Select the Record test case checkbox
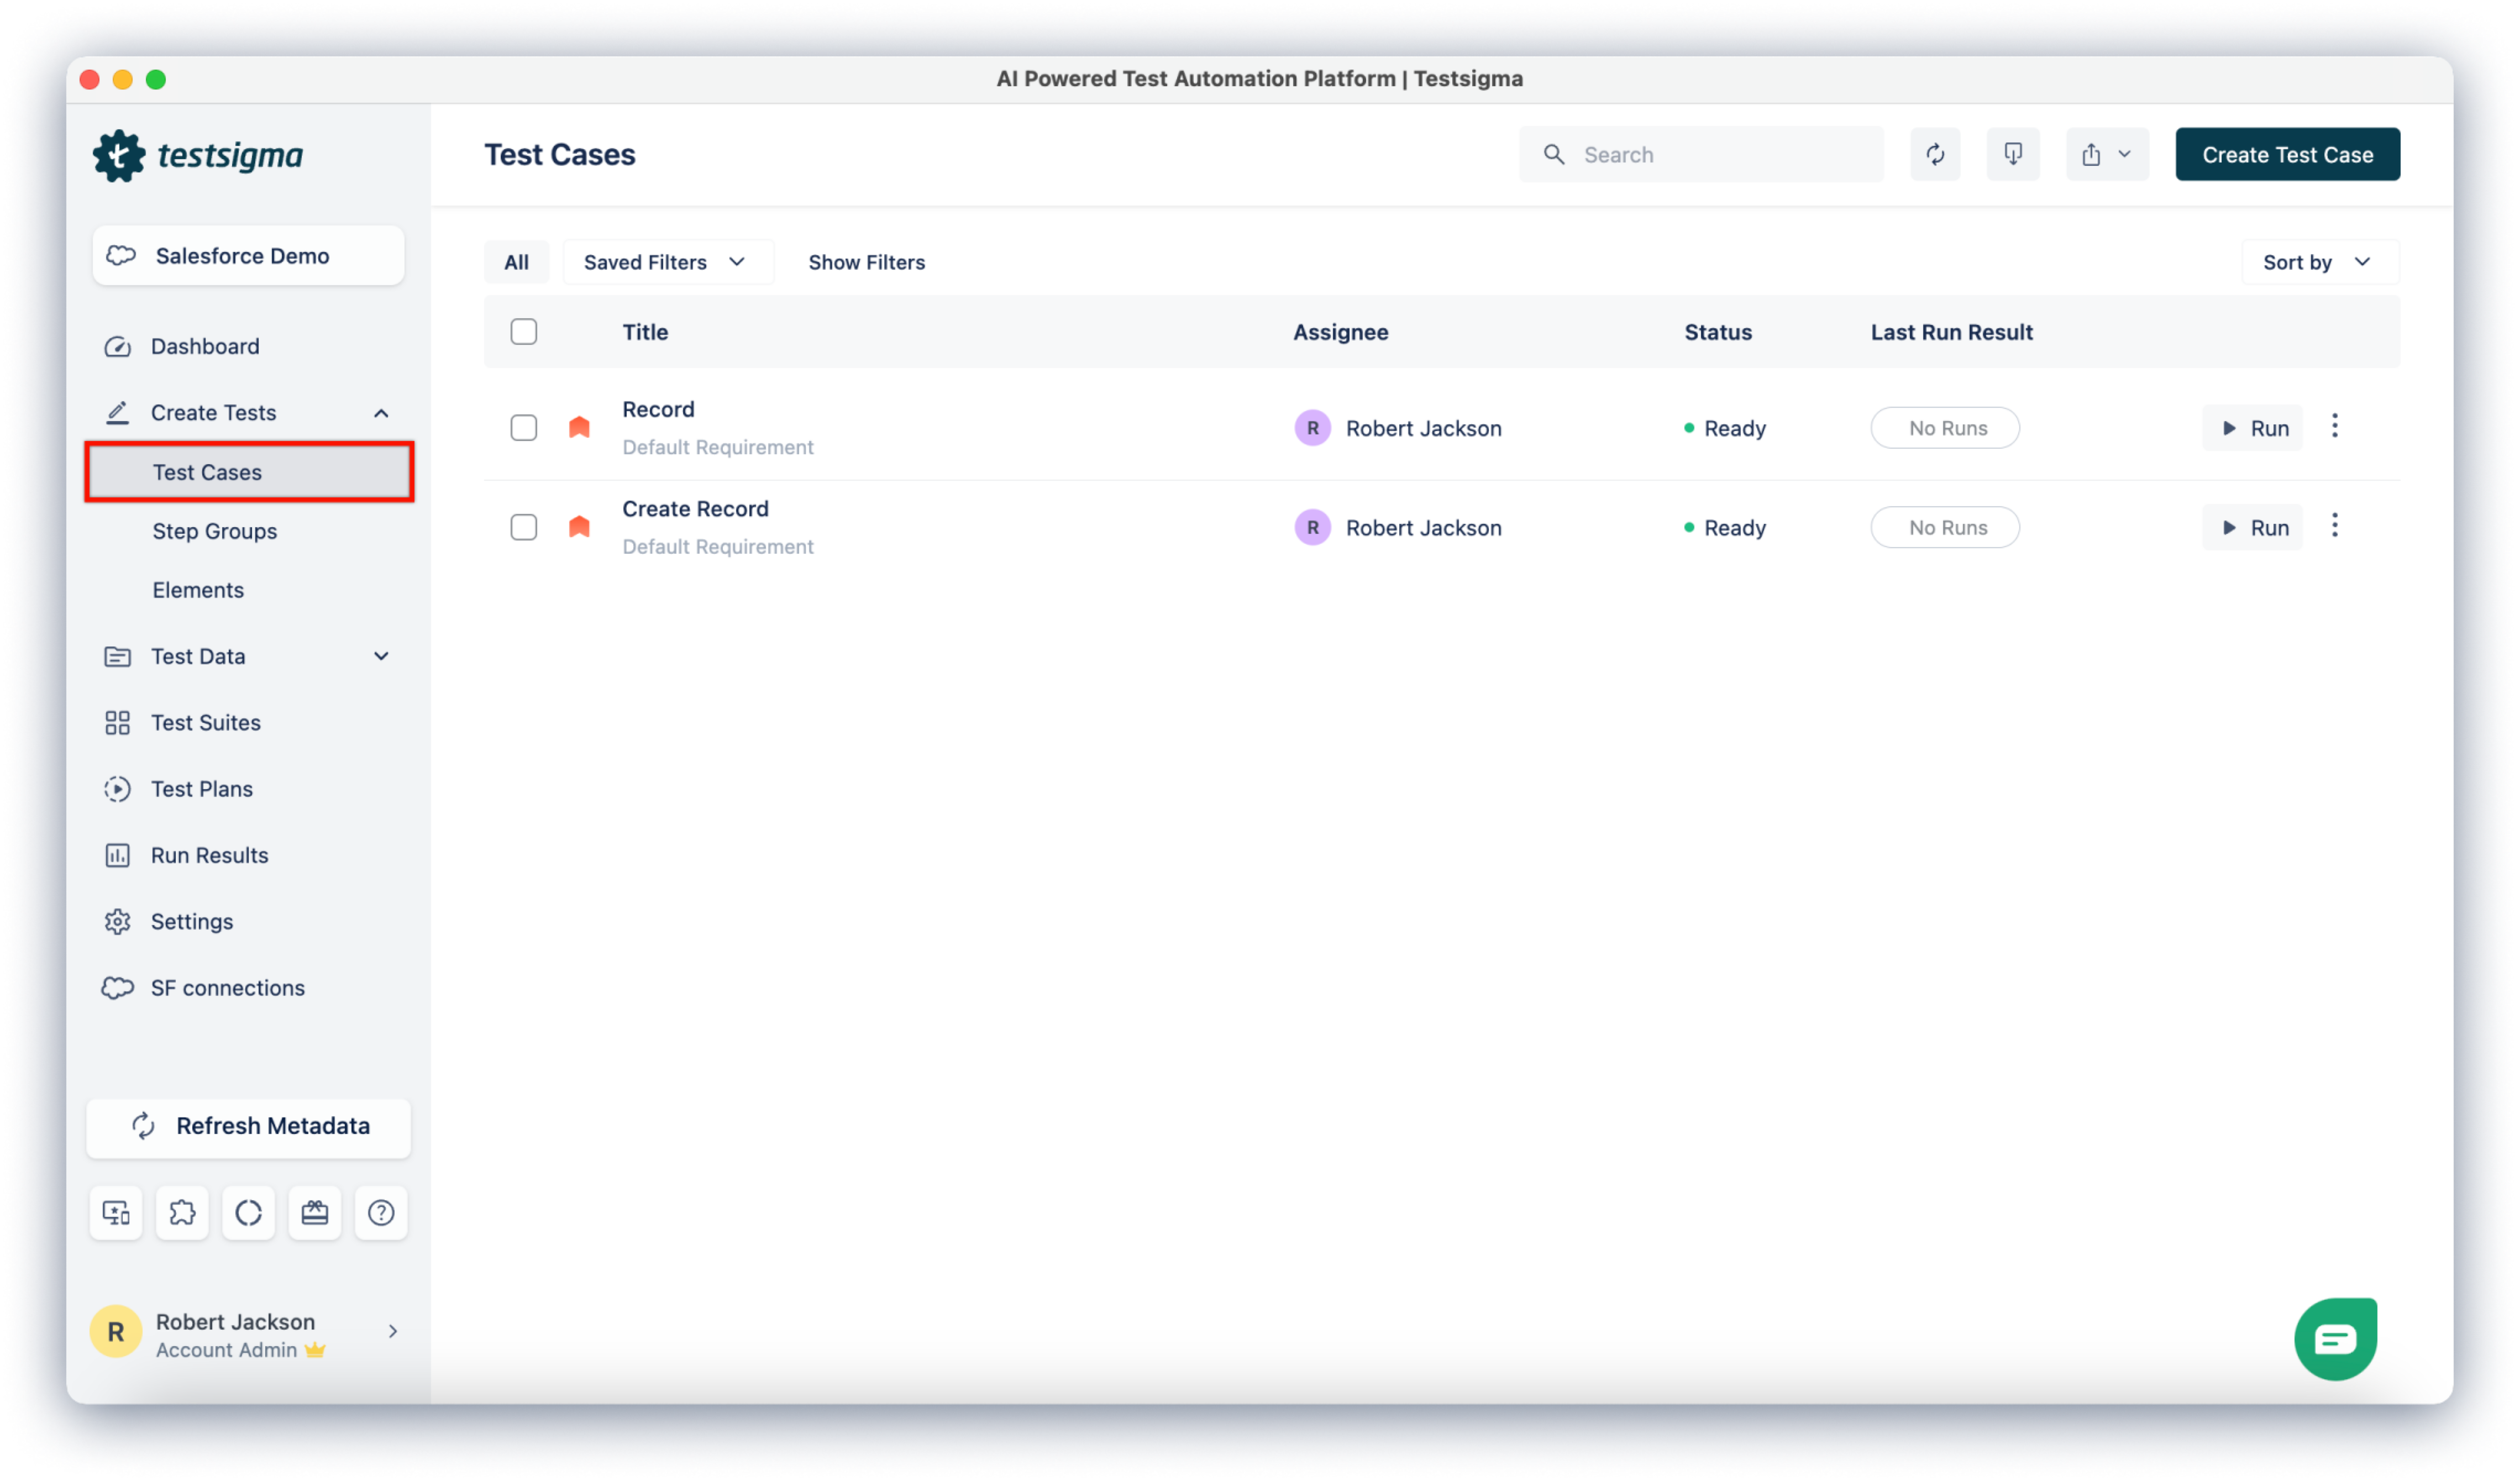Screen dimensions: 2520x1481 click(x=523, y=428)
